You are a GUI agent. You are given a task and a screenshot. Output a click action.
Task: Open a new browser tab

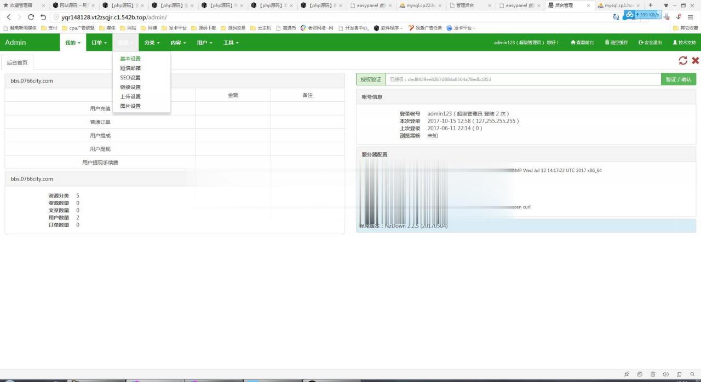[651, 5]
